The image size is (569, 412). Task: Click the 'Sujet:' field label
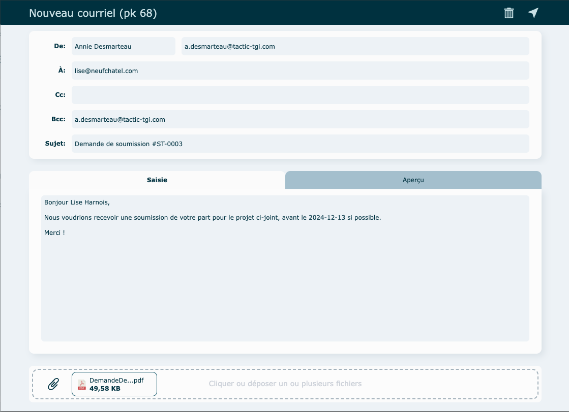pyautogui.click(x=55, y=144)
